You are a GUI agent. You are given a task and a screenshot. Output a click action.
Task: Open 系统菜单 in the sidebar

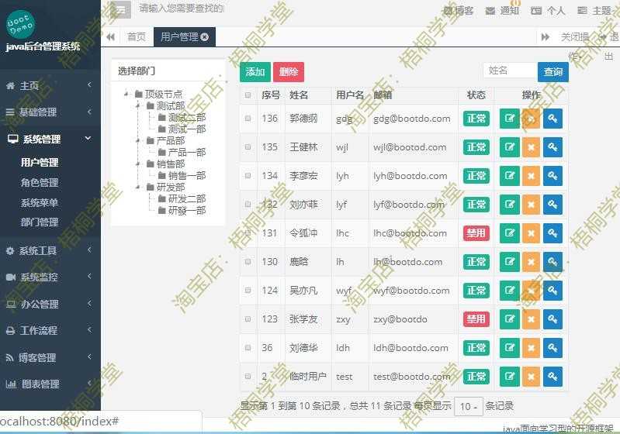point(40,203)
